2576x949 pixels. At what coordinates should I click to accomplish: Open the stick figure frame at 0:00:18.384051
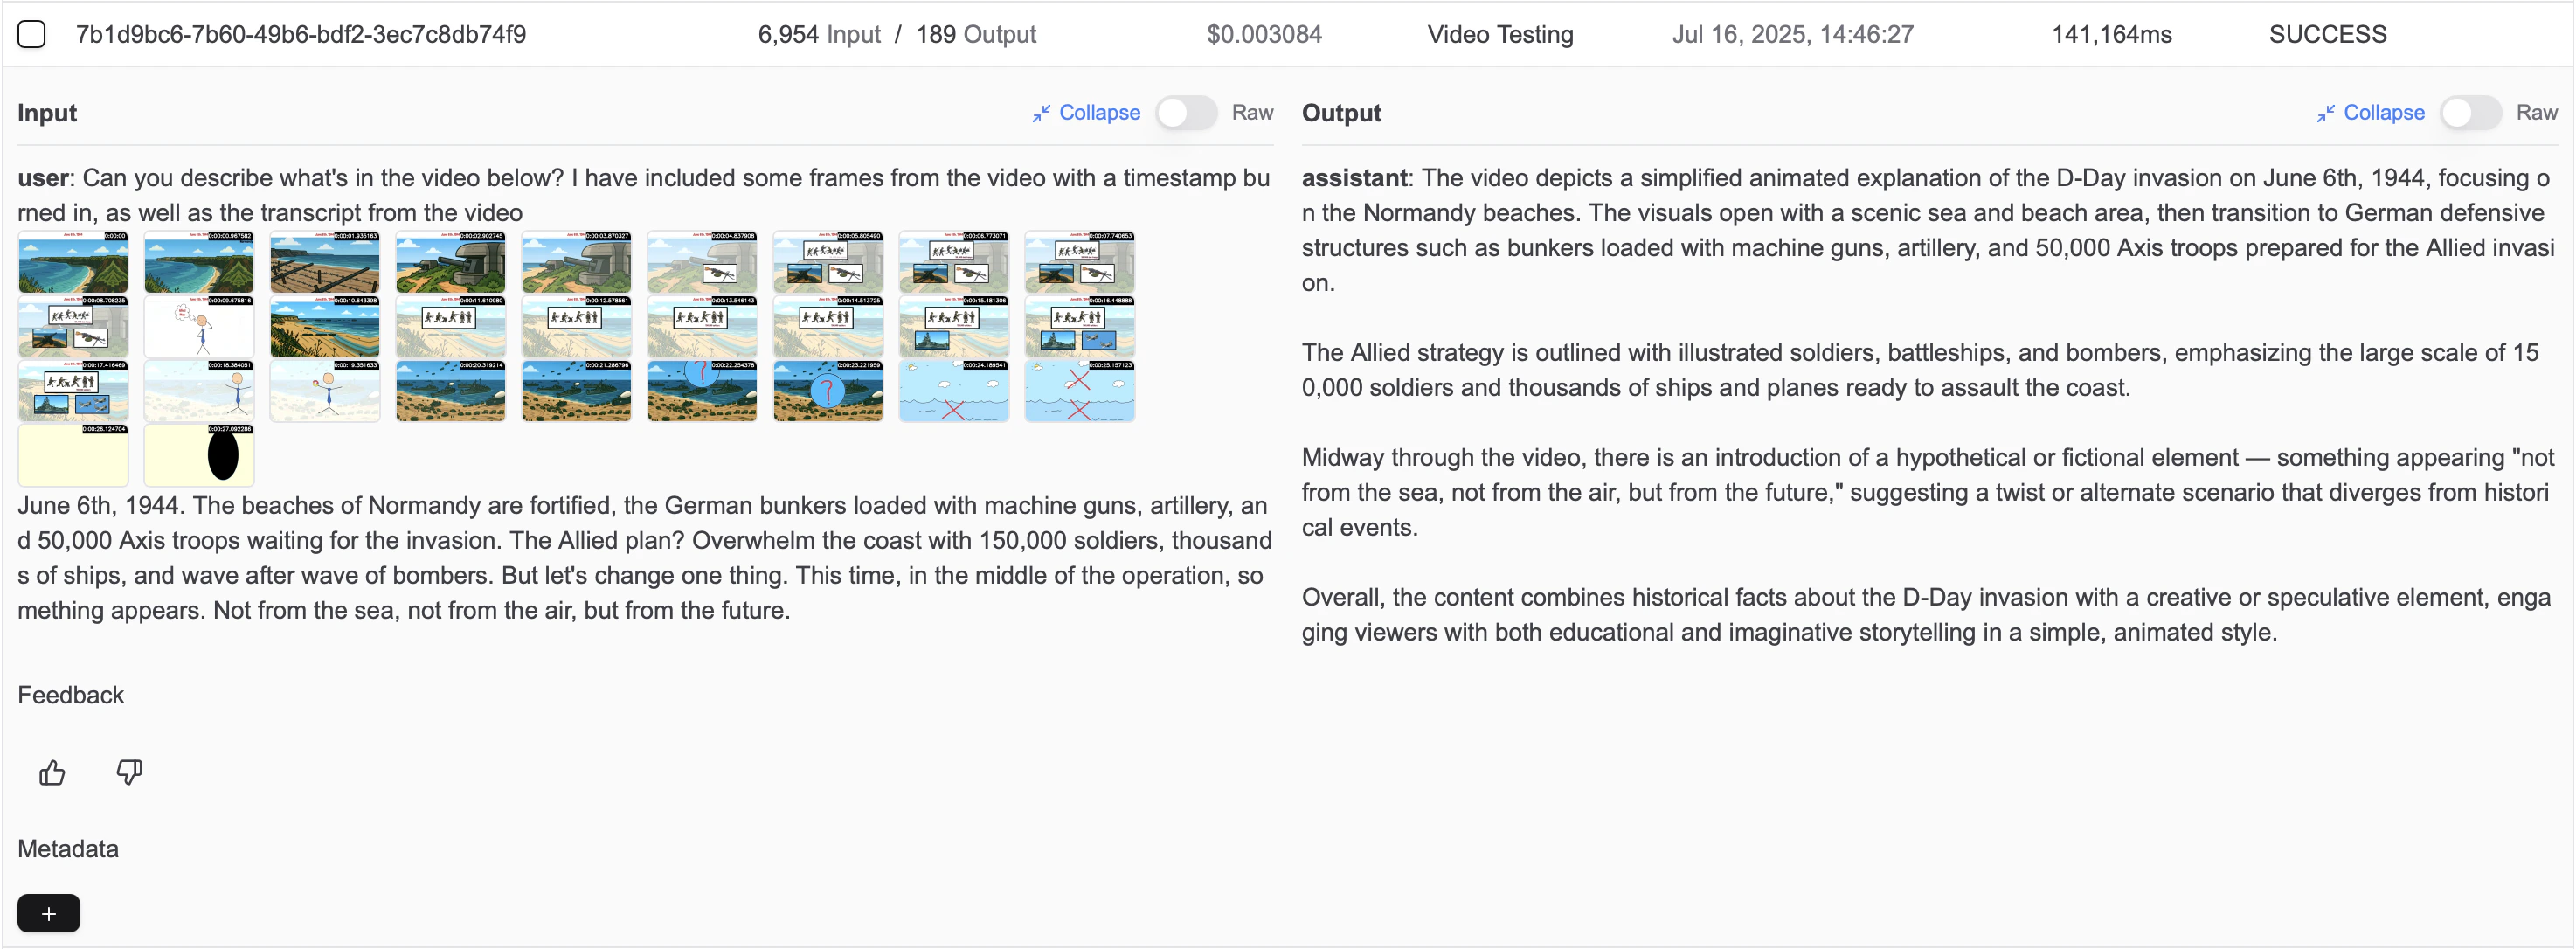pyautogui.click(x=199, y=391)
